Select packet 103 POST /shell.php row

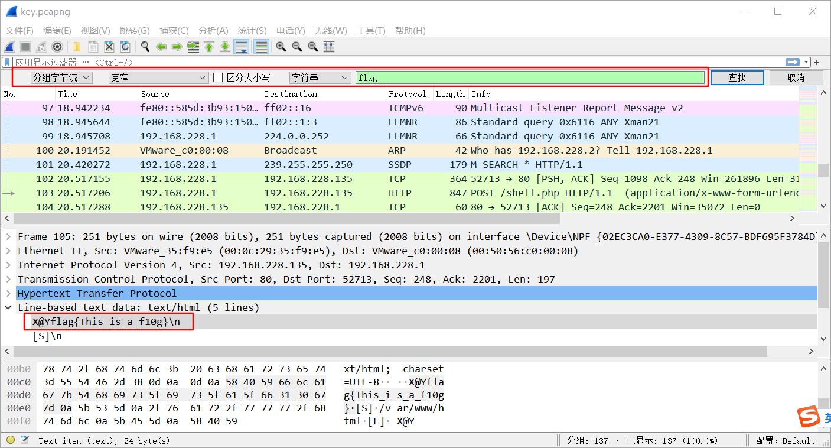(x=400, y=193)
